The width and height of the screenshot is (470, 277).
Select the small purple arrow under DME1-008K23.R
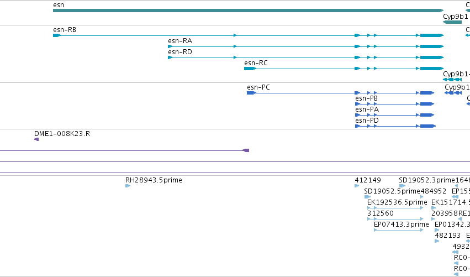point(36,139)
